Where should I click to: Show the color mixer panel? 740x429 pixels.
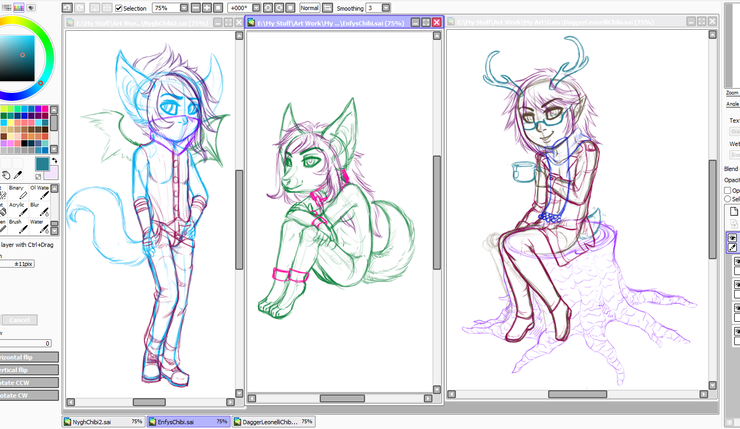[x=31, y=7]
